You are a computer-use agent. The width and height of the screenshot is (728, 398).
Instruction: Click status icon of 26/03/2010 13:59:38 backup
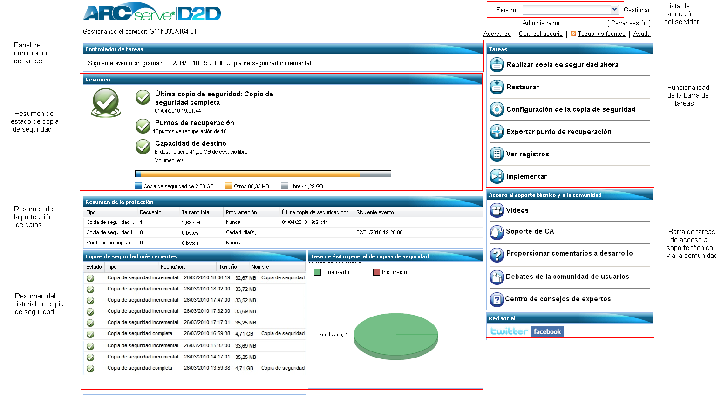coord(90,369)
